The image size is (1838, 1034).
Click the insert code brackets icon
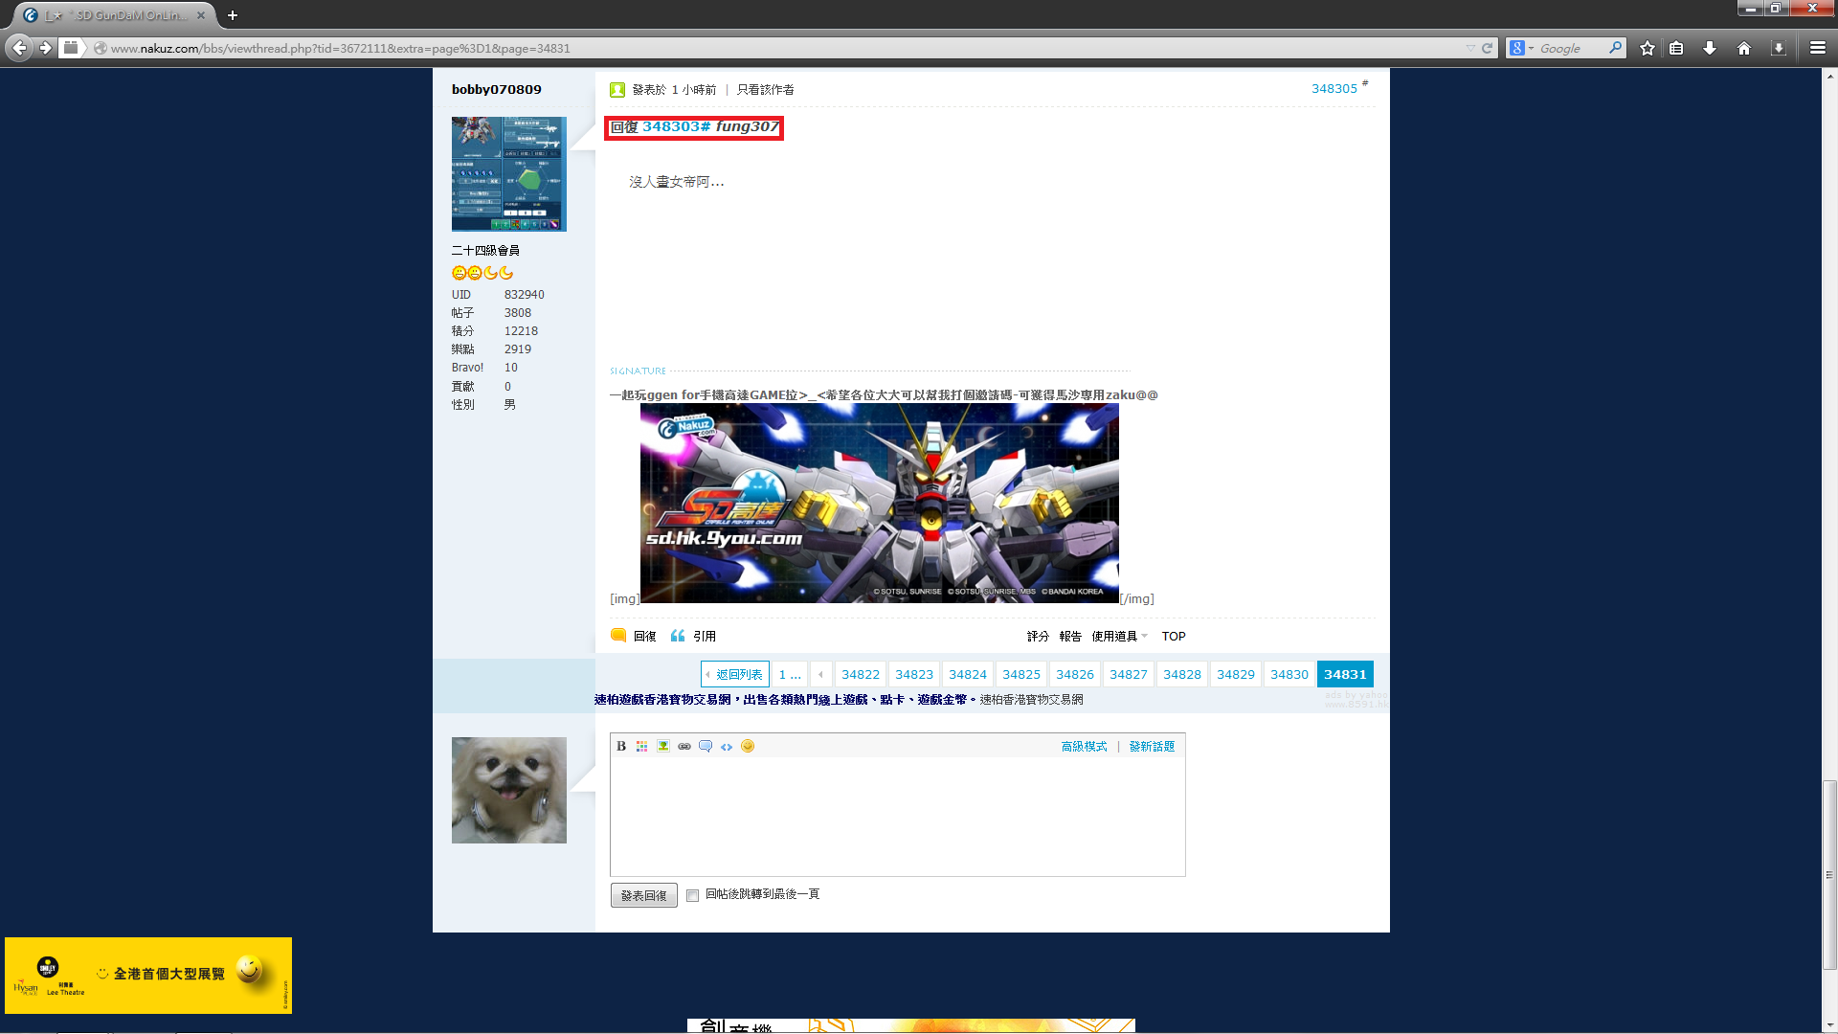(727, 747)
